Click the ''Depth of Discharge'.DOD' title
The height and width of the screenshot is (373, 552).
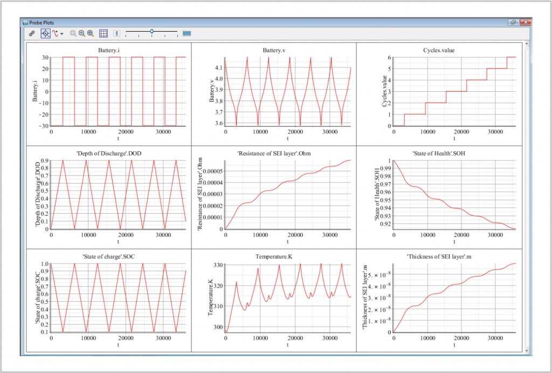point(109,153)
